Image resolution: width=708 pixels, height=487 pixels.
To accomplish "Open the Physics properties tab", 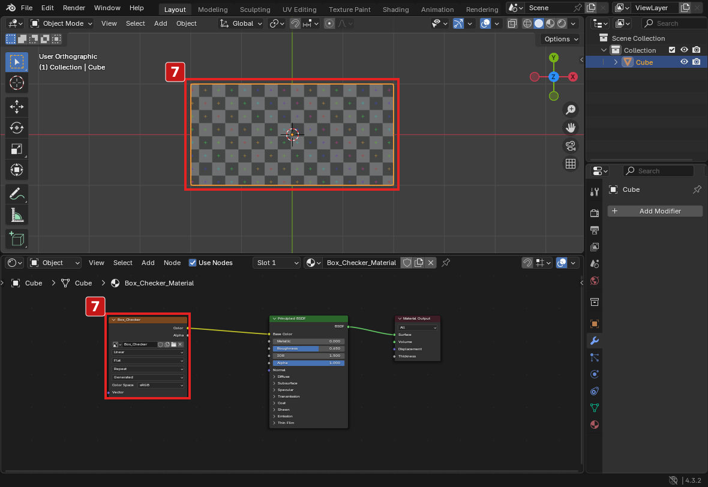I will coord(595,374).
